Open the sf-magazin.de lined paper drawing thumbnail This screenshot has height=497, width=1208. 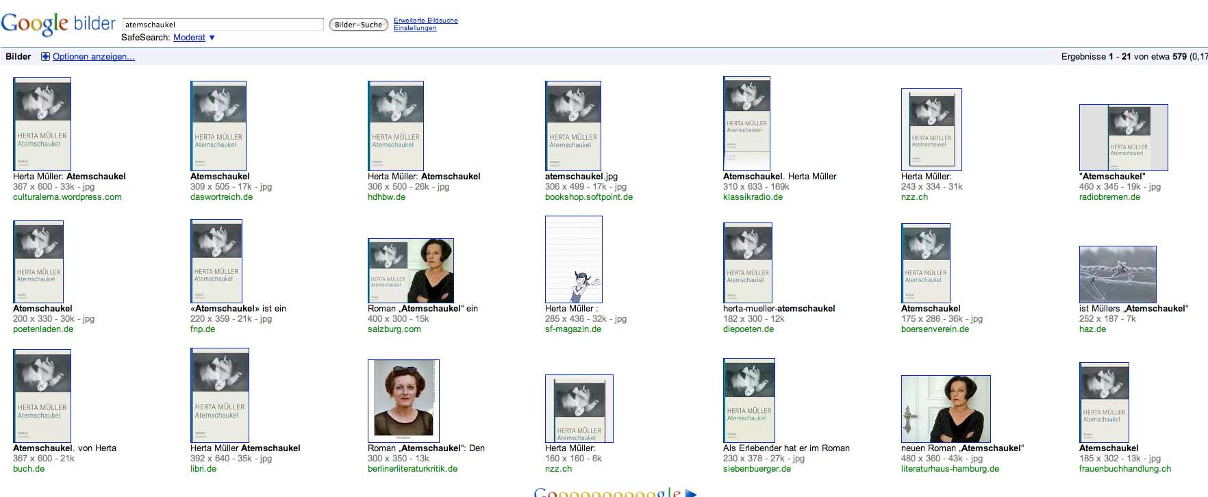[x=573, y=259]
